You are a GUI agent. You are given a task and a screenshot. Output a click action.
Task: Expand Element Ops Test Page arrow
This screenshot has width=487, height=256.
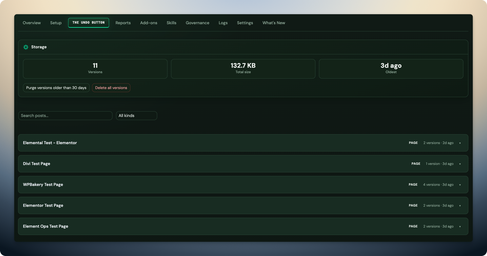(x=460, y=226)
